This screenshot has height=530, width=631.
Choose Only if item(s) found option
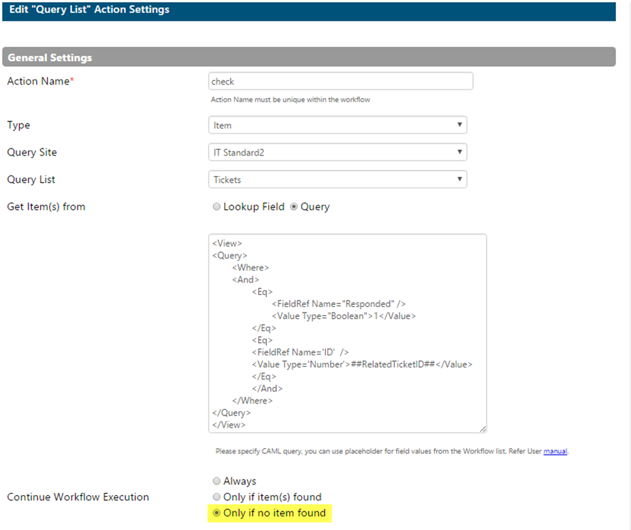click(216, 497)
